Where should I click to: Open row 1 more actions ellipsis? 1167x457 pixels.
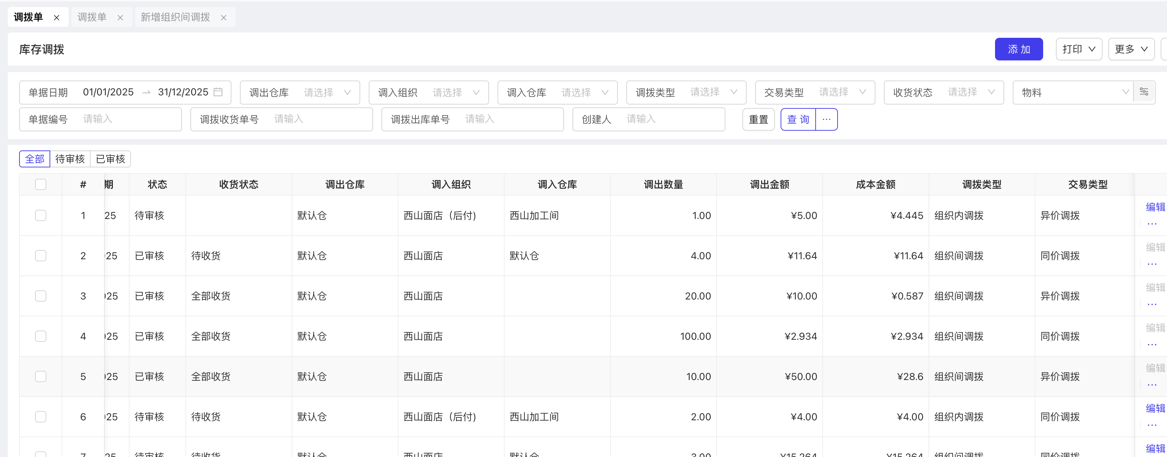[x=1151, y=224]
